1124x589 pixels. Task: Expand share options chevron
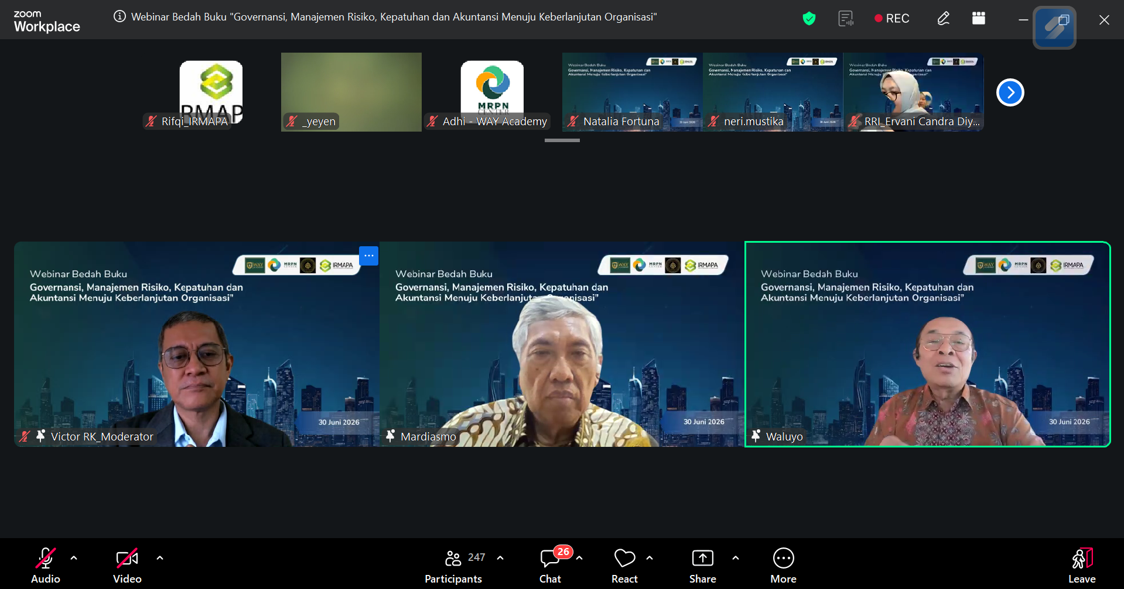pos(736,558)
